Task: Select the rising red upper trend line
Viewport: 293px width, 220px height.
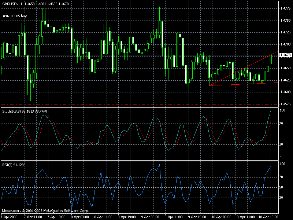Action: (x=244, y=68)
